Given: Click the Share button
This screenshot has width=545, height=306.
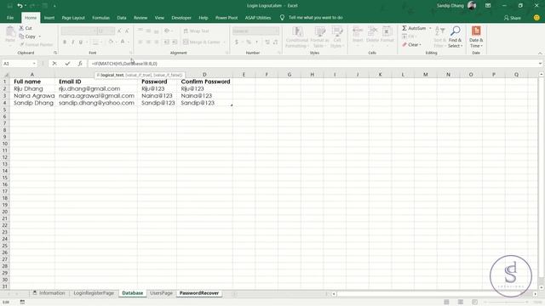Looking at the screenshot, I should (x=513, y=18).
